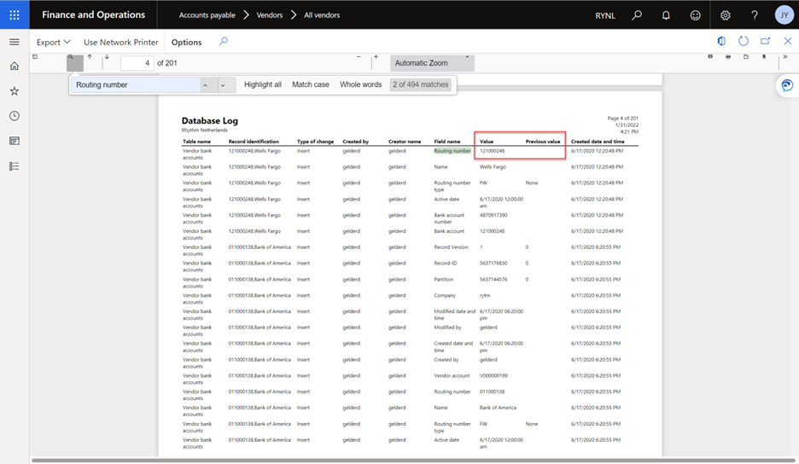
Task: Find next match with down chevron
Action: point(223,85)
